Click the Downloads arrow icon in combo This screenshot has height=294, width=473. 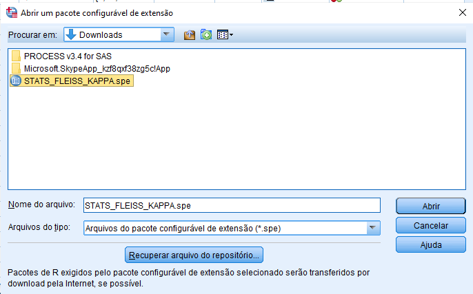71,34
